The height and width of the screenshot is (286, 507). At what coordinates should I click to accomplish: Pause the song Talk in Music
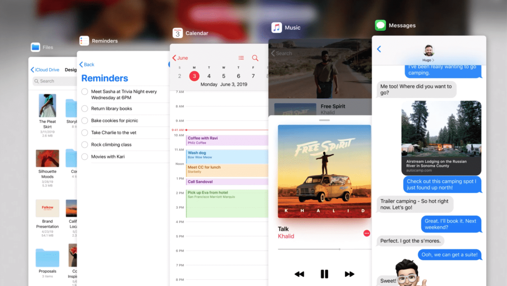tap(324, 274)
